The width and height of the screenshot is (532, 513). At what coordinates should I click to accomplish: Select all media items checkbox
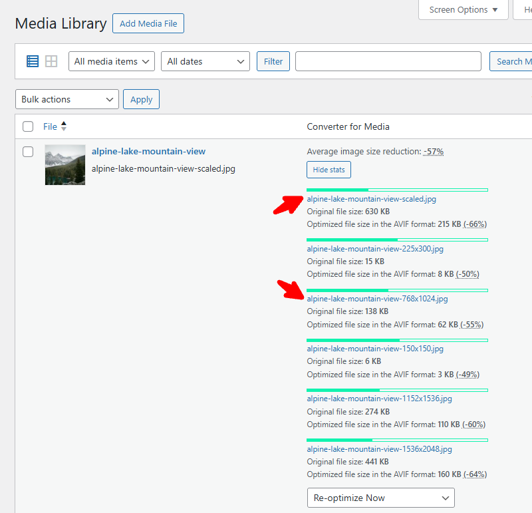(x=28, y=126)
